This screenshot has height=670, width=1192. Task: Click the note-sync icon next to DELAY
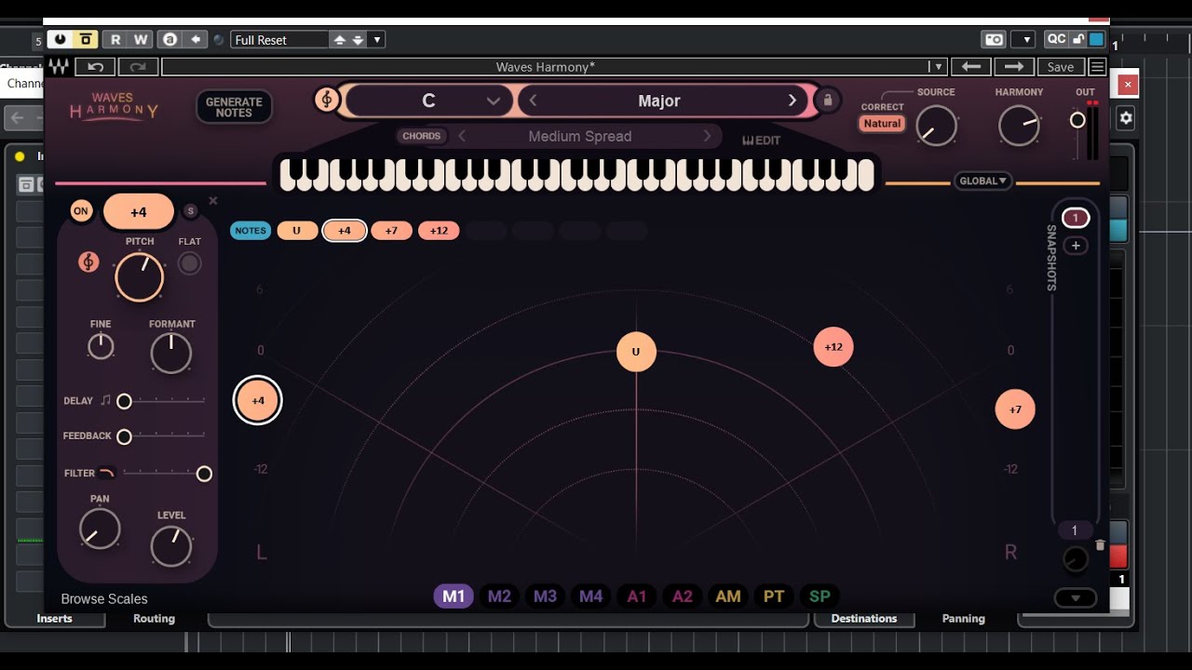click(x=105, y=400)
